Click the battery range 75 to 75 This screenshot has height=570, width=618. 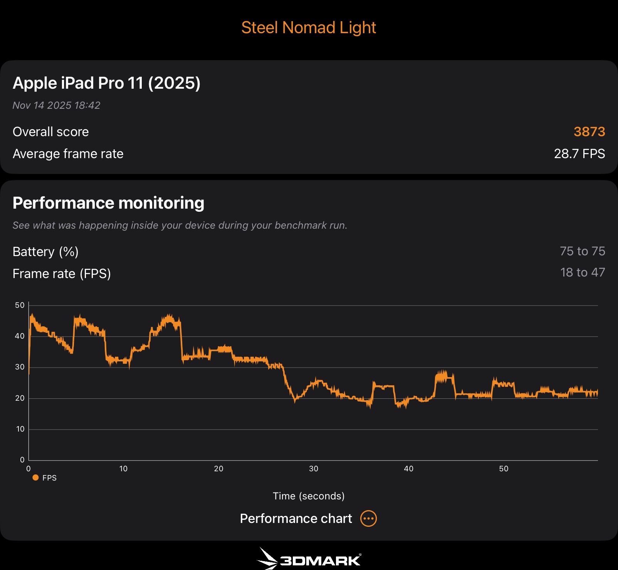[583, 251]
